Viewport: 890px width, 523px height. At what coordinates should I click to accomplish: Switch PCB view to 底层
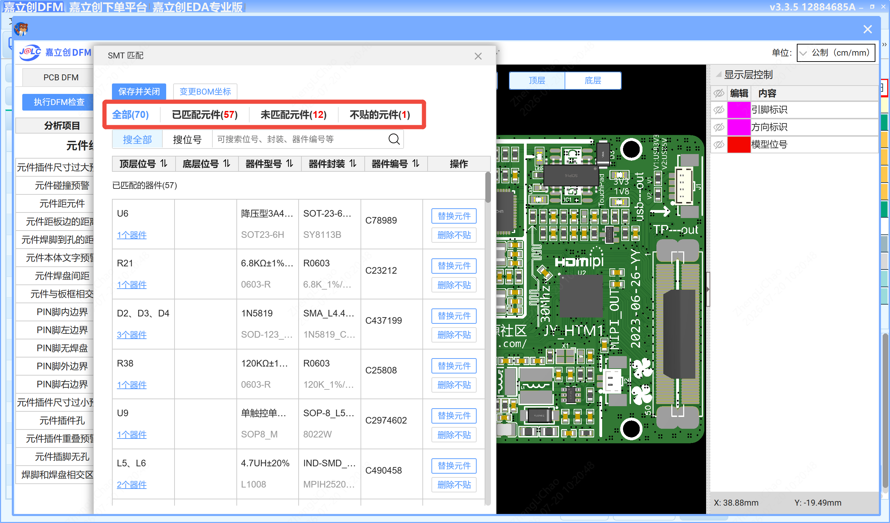593,81
